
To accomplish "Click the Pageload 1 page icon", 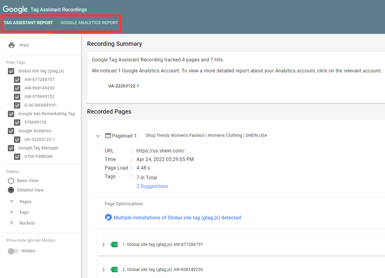I will click(108, 136).
